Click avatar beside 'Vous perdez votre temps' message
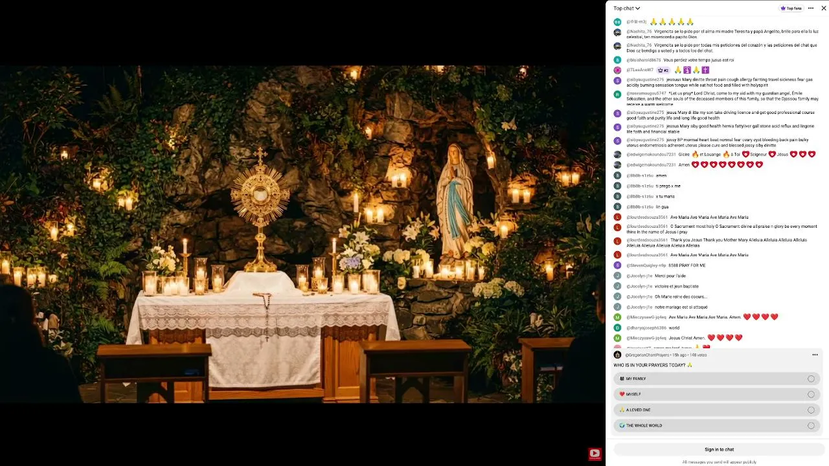The width and height of the screenshot is (829, 466). tap(617, 60)
